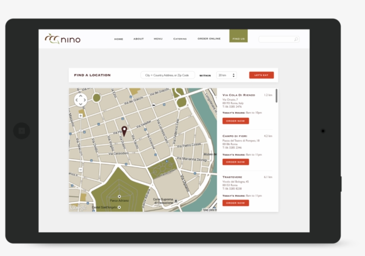Zoom in with the map plus button

pyautogui.click(x=81, y=115)
